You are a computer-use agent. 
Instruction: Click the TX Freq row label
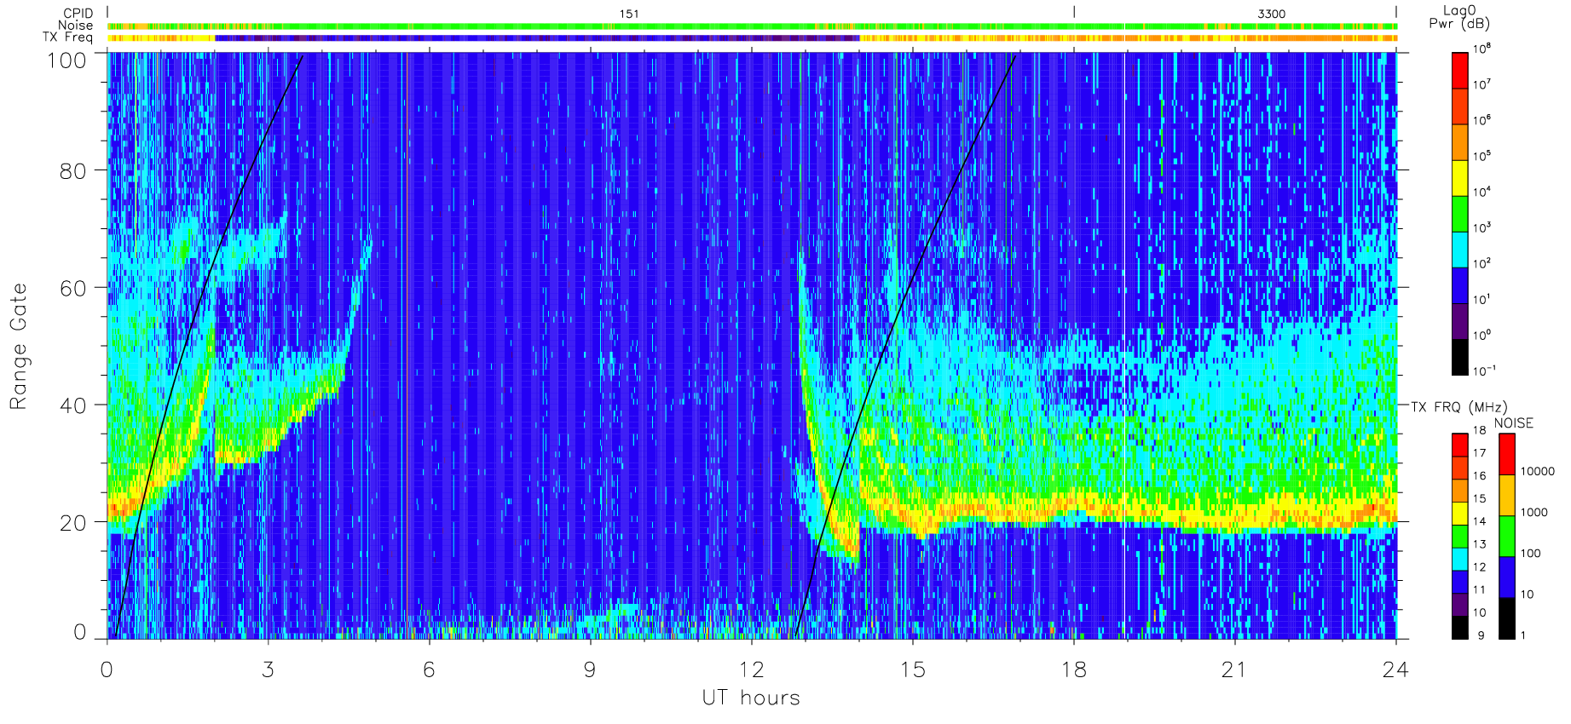click(x=67, y=37)
